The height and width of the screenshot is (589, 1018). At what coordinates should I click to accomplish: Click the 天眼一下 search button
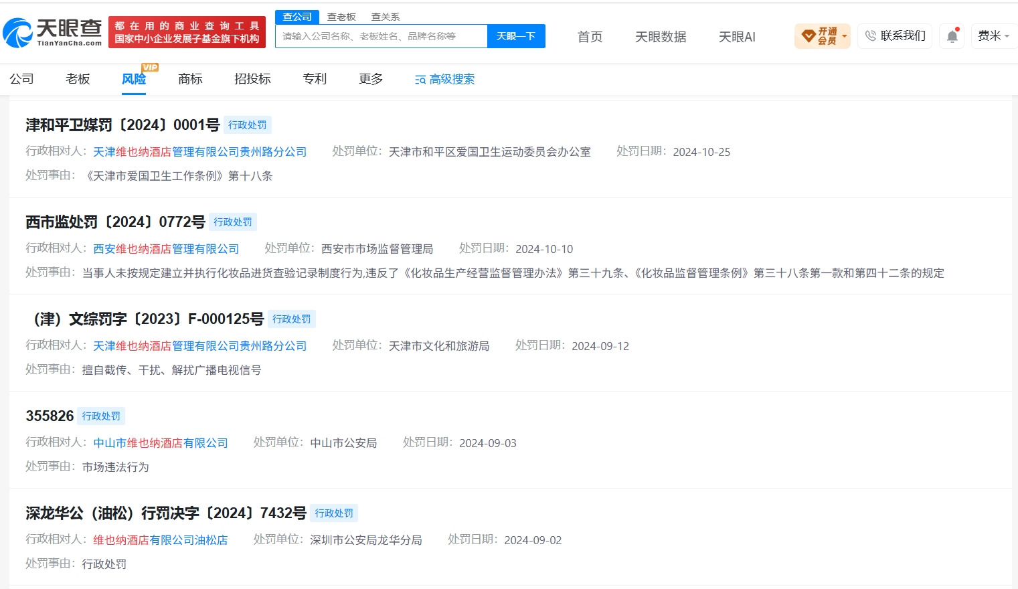tap(516, 36)
